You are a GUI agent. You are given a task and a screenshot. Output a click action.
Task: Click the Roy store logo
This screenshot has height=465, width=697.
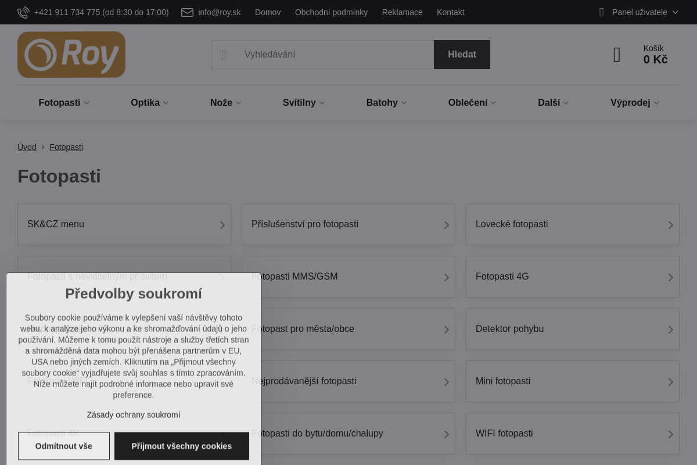coord(71,55)
